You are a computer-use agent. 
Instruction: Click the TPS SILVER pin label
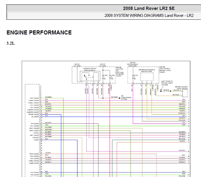pyautogui.click(x=35, y=124)
